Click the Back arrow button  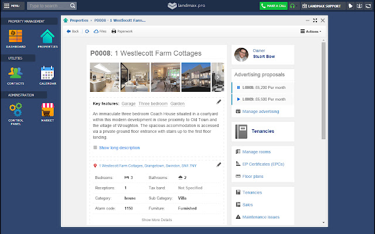coord(73,31)
